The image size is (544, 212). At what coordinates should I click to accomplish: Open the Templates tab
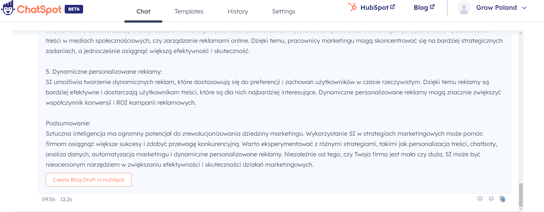coord(189,11)
